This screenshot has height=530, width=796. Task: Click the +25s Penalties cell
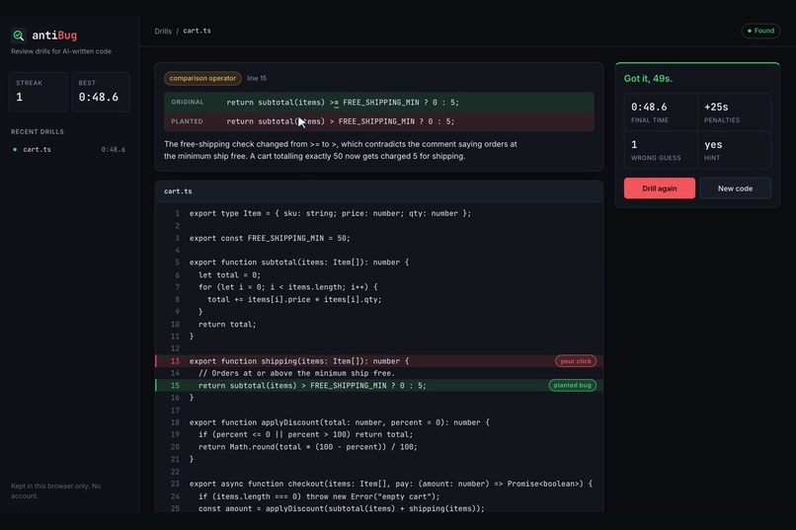[x=734, y=113]
